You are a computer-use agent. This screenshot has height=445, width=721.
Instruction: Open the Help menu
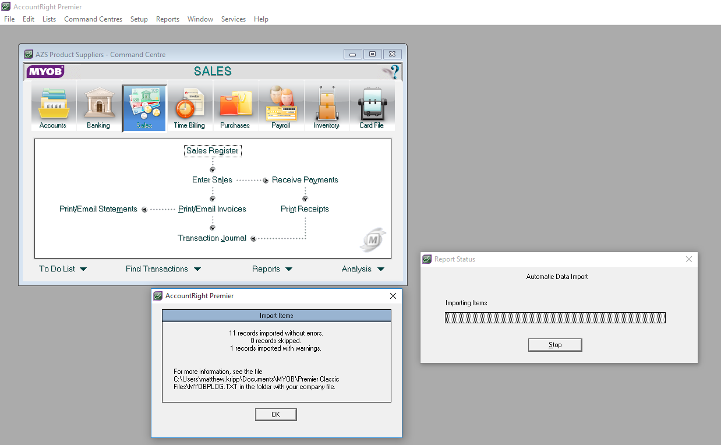[261, 19]
